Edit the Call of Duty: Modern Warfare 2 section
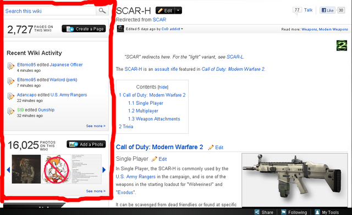The image size is (352, 215). point(216,148)
